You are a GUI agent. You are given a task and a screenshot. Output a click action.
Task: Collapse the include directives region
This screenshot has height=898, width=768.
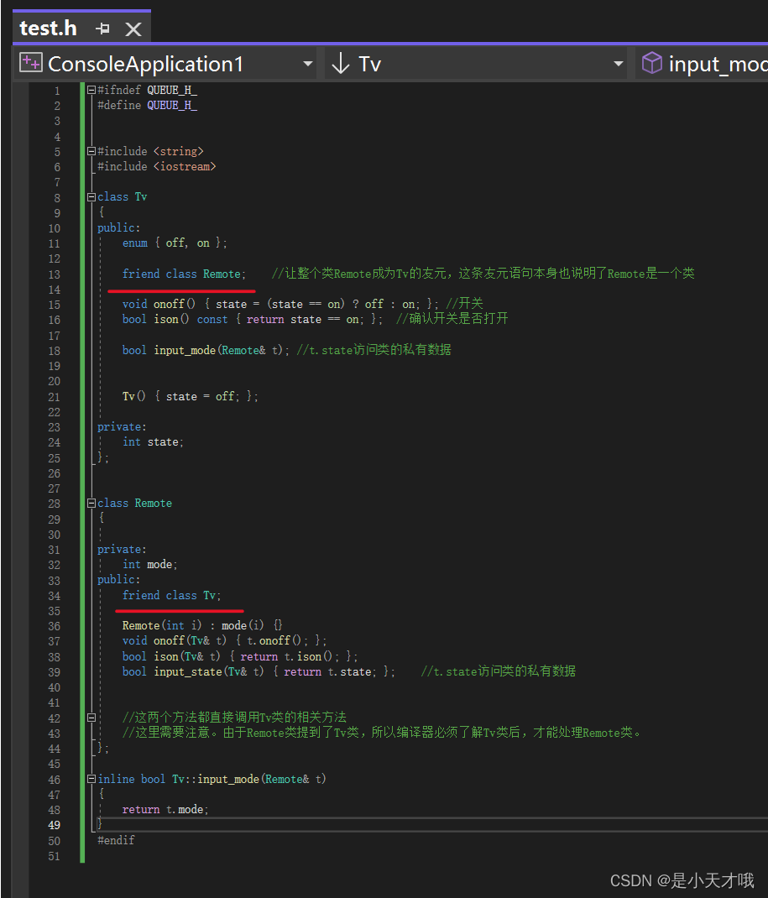point(91,150)
